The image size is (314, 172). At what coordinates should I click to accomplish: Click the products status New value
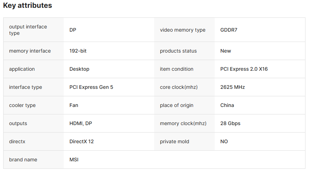point(225,51)
